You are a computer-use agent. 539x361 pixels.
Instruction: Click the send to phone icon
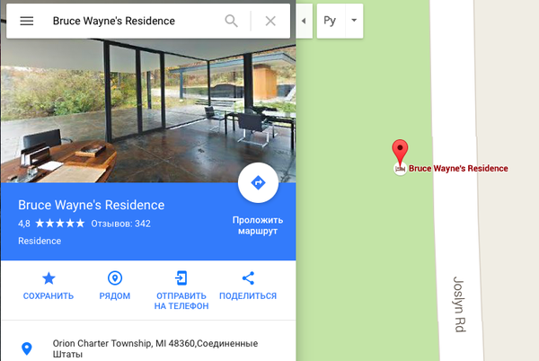point(181,278)
